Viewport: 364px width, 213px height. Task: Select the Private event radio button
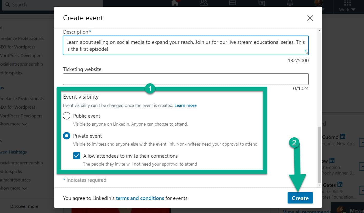pos(67,136)
